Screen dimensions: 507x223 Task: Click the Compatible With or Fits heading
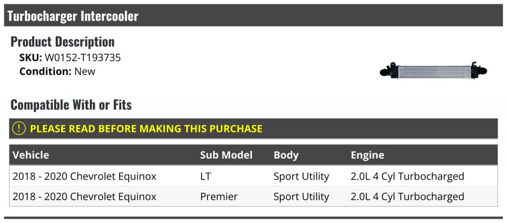(x=71, y=105)
